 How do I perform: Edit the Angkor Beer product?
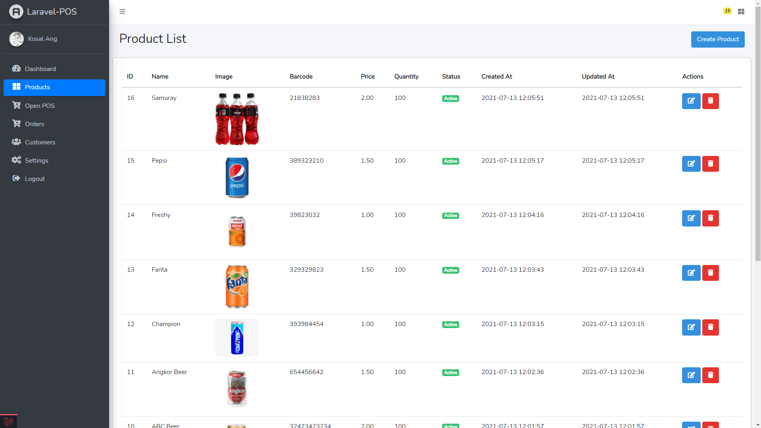click(691, 375)
